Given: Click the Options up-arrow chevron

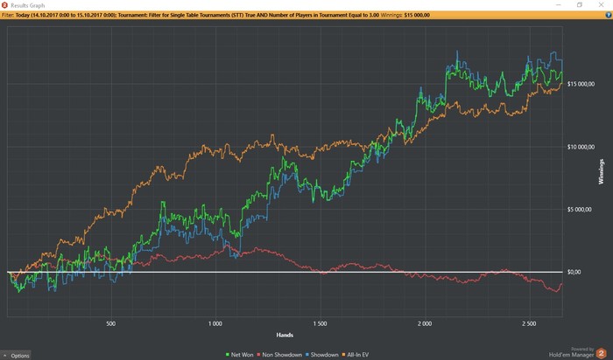Looking at the screenshot, I should [5, 356].
